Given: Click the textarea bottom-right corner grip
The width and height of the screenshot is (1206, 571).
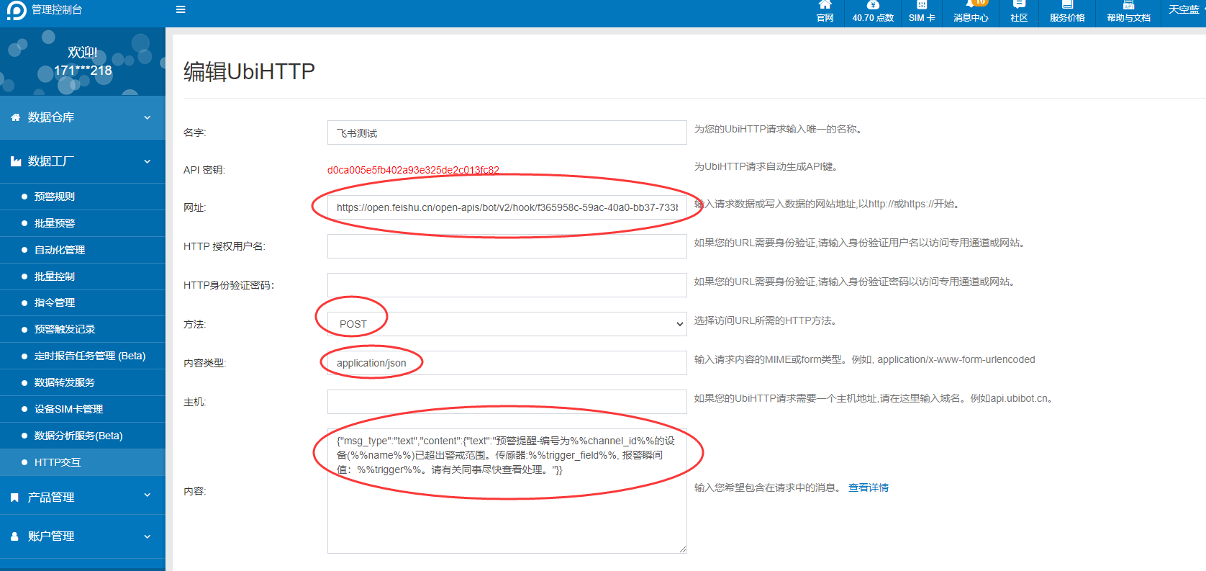Looking at the screenshot, I should point(682,549).
